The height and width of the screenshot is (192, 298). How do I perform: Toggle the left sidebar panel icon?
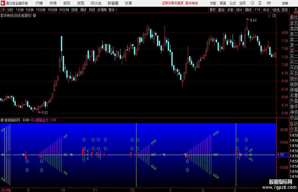point(3,10)
